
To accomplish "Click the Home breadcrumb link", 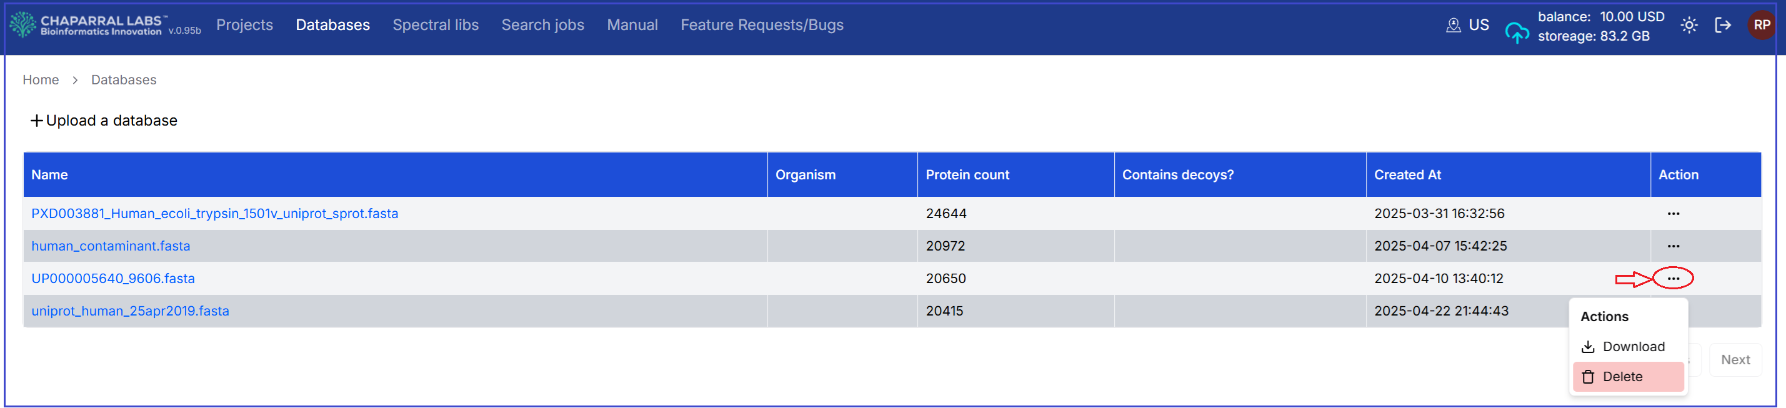I will click(40, 79).
